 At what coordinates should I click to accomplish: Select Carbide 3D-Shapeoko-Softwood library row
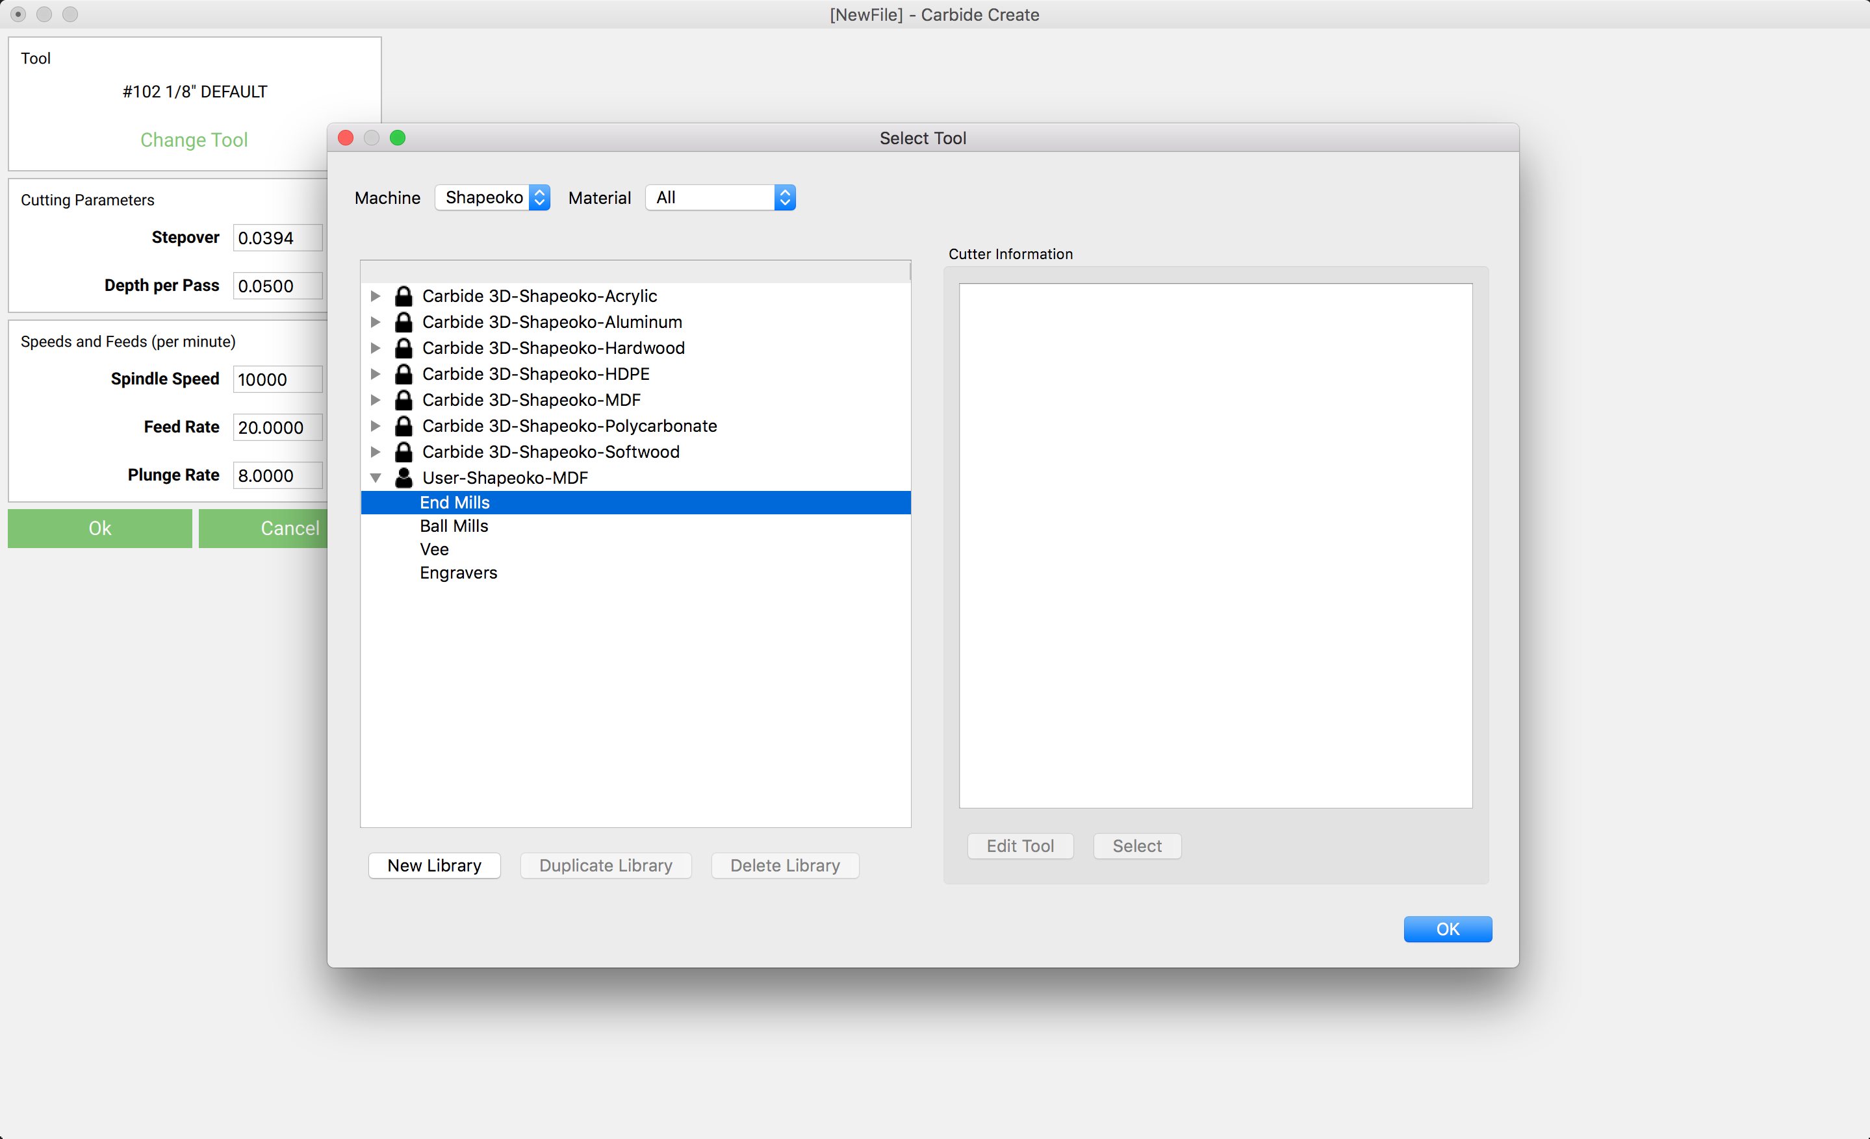[x=635, y=451]
